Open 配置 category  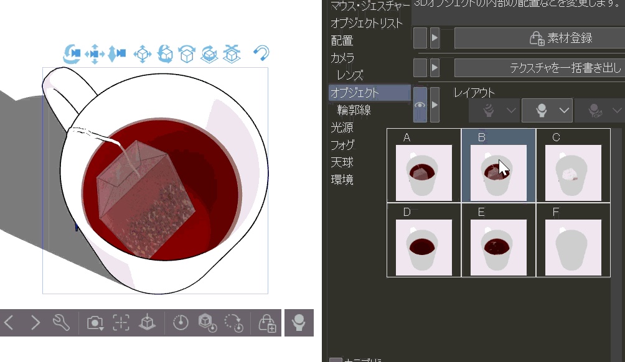tap(342, 40)
